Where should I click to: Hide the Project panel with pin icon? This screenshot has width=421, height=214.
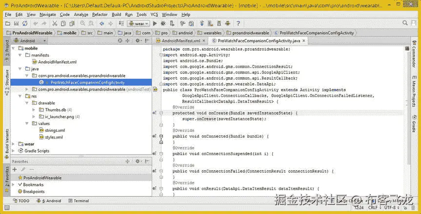(147, 41)
